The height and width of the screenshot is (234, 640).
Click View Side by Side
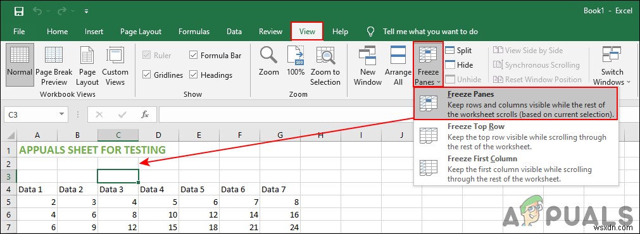click(x=528, y=51)
